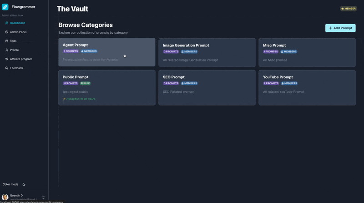The height and width of the screenshot is (203, 364).
Task: Click the 0 PROMPTS badge on SEO Prompt
Action: 171,83
